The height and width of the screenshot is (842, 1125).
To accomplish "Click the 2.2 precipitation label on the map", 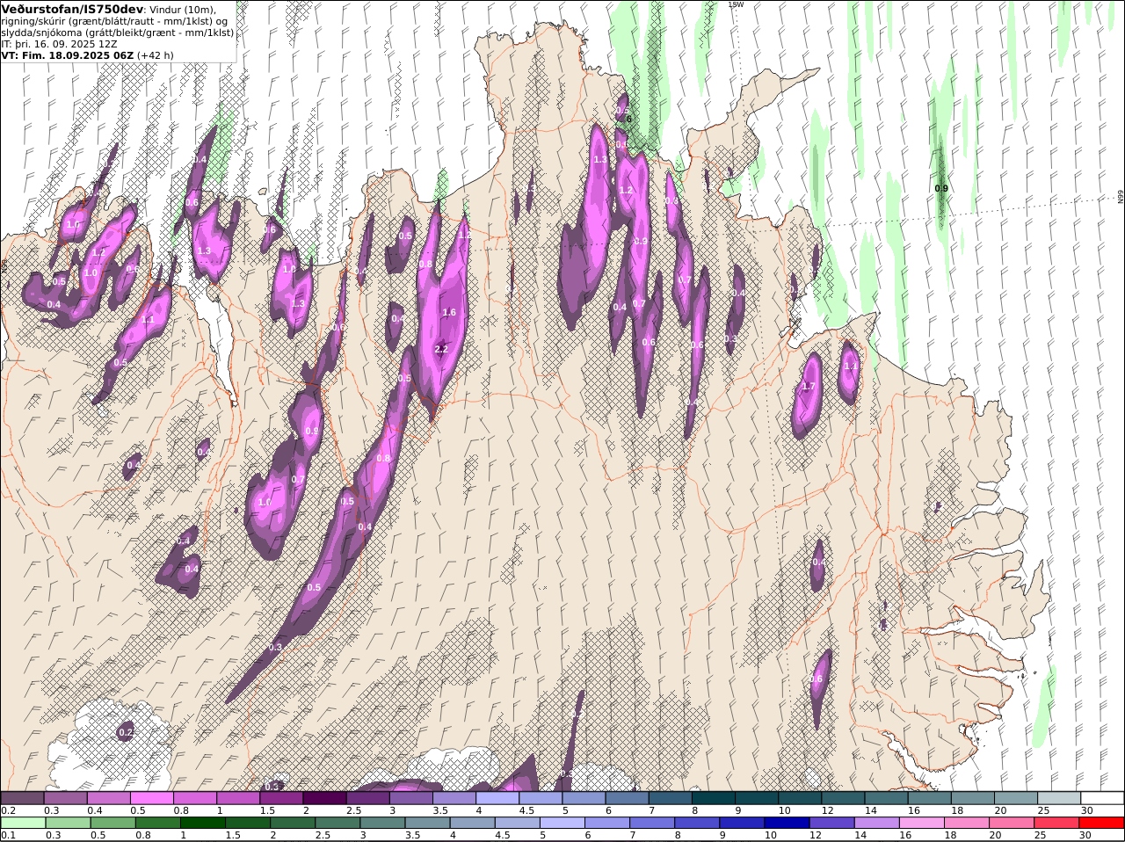I will point(442,349).
